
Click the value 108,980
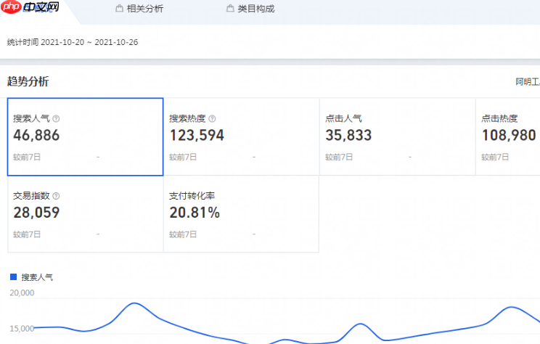[x=509, y=135]
